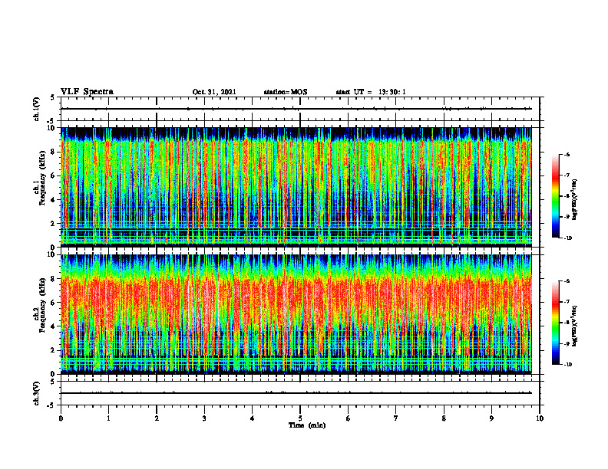Viewport: 608px width, 469px height.
Task: Click the "0" tick on Time axis
Action: point(61,418)
